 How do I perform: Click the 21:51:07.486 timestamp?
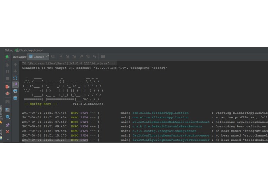click(x=55, y=113)
